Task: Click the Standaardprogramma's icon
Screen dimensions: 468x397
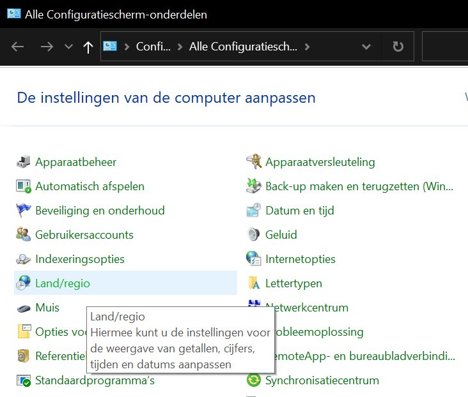Action: click(x=24, y=380)
